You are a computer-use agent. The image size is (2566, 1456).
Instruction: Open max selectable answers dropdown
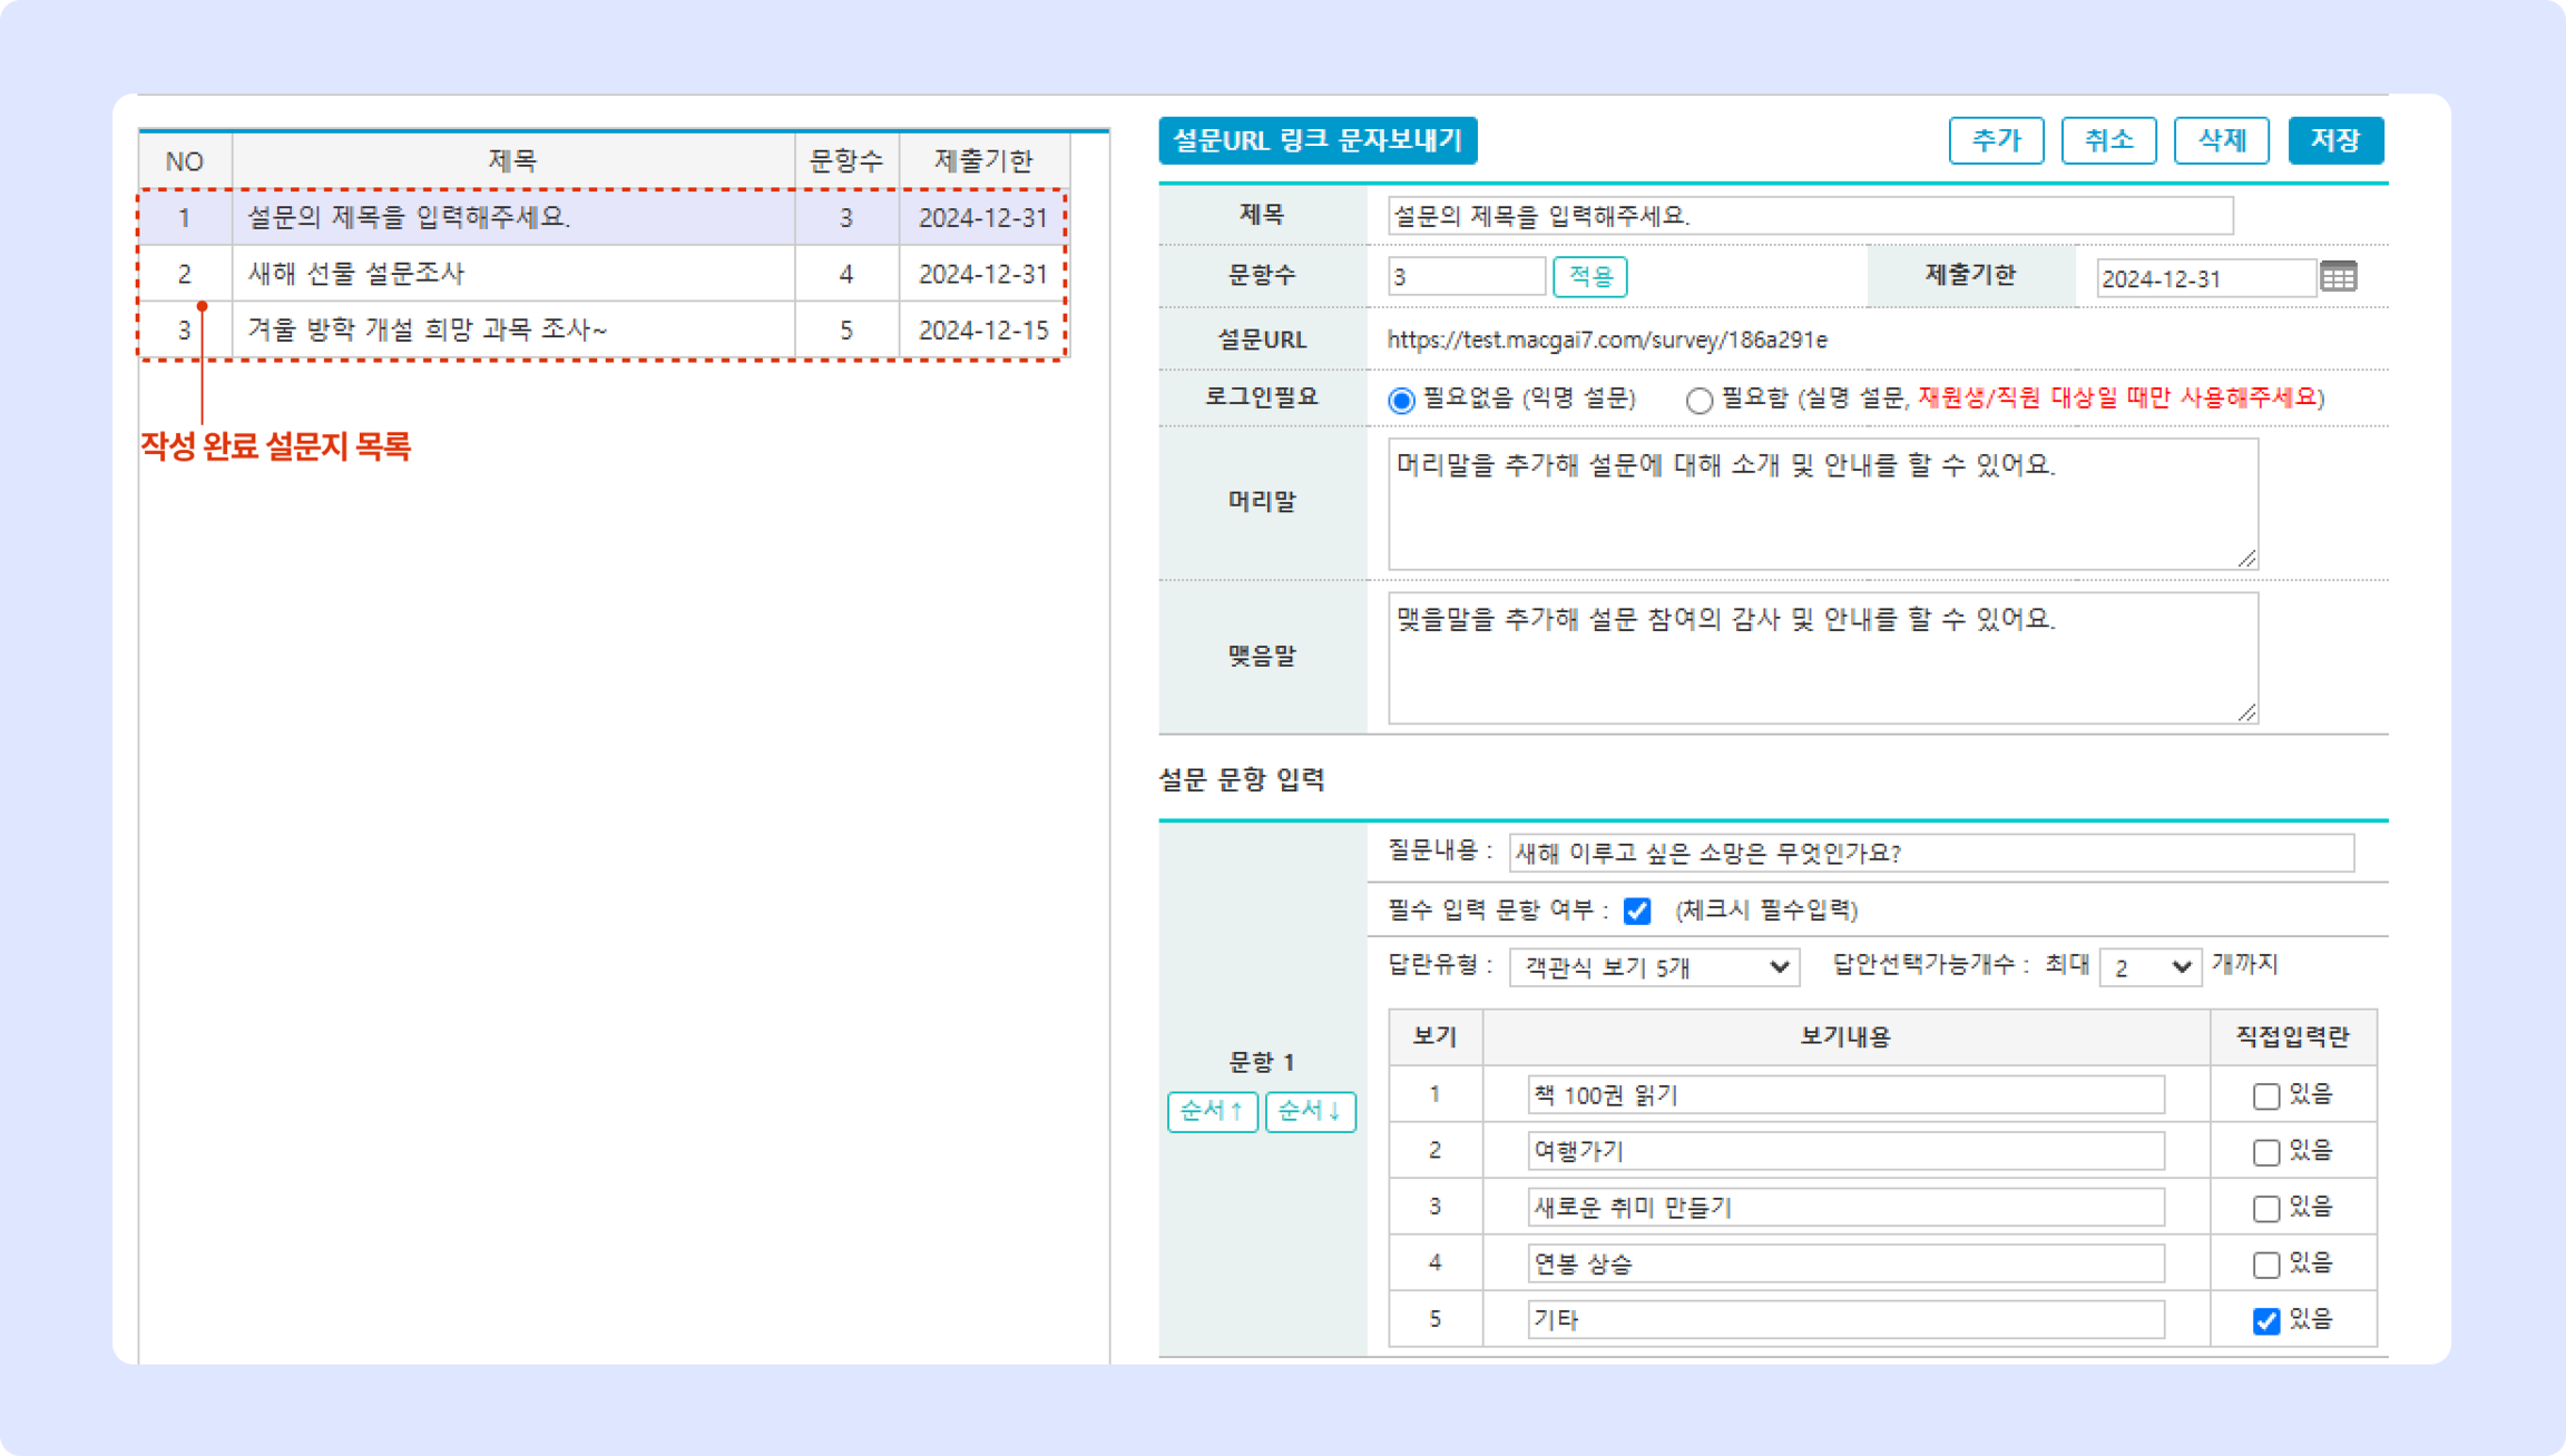tap(2150, 967)
